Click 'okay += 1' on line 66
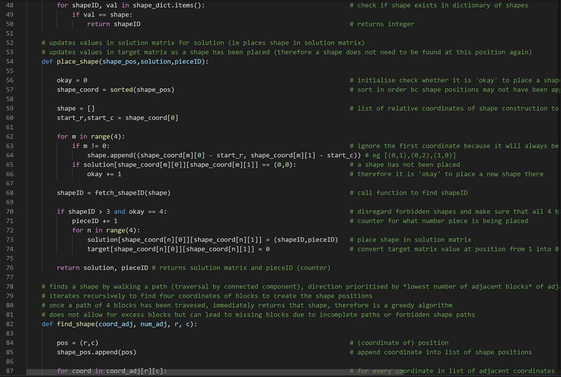The height and width of the screenshot is (377, 561). coord(104,174)
